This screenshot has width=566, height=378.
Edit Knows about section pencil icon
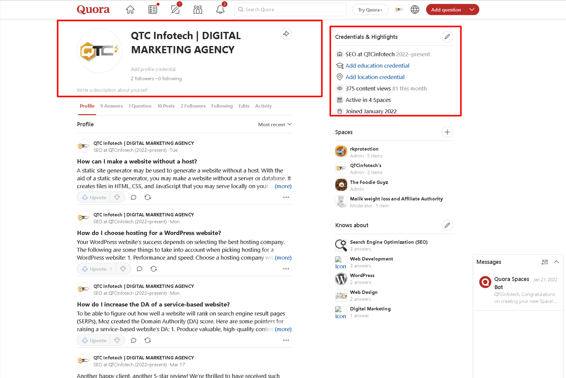(447, 225)
